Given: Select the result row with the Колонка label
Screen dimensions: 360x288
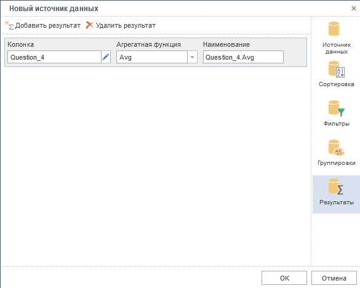Looking at the screenshot, I should tap(156, 52).
